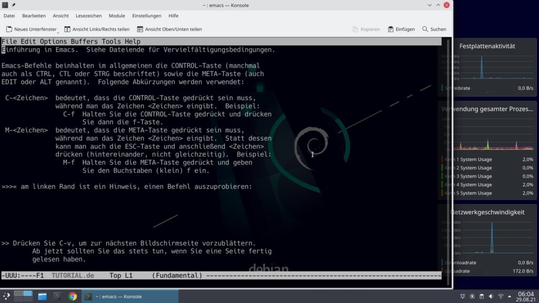
Task: Open the Ansicht menu
Action: point(61,16)
